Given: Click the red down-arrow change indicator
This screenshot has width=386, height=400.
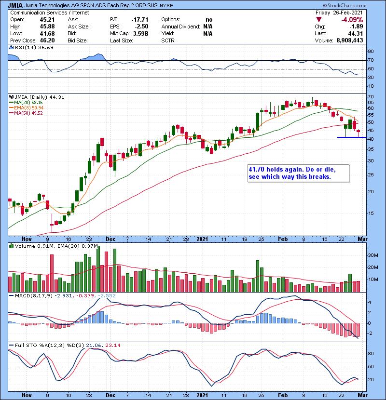Looking at the screenshot, I should click(319, 20).
